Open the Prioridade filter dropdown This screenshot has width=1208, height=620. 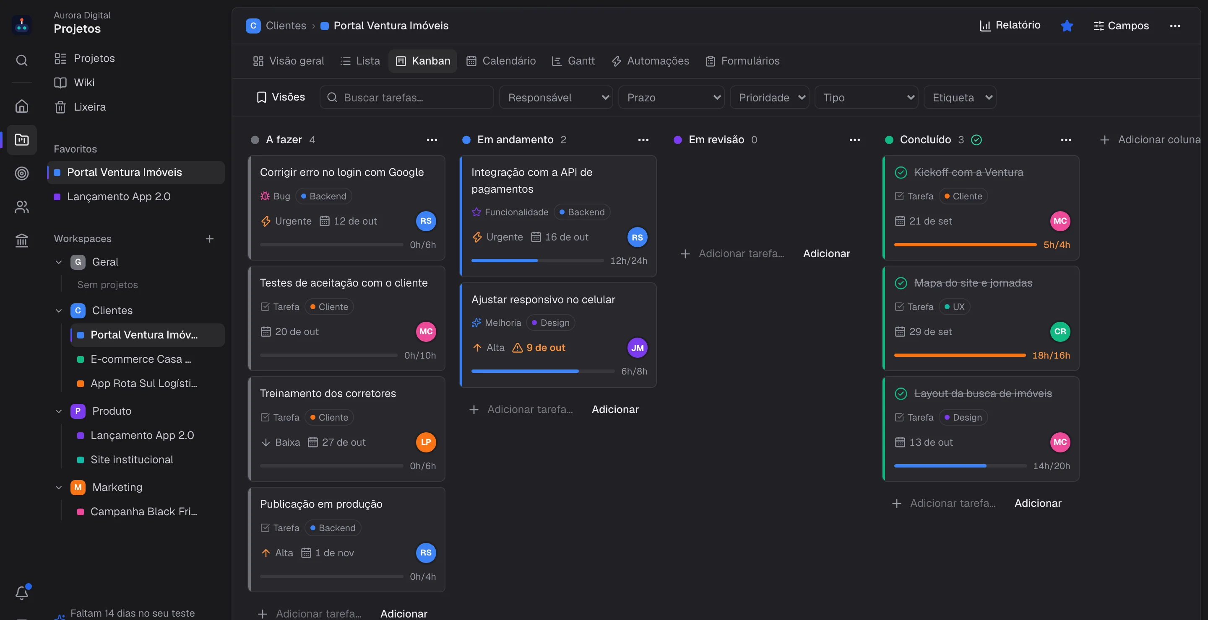[769, 98]
